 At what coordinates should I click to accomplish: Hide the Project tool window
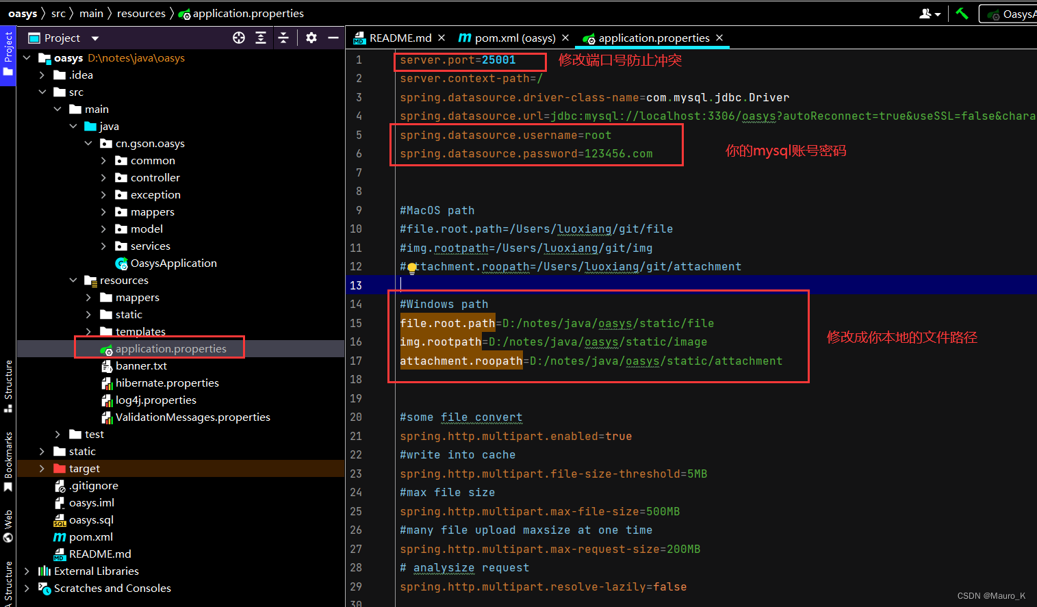click(x=333, y=38)
